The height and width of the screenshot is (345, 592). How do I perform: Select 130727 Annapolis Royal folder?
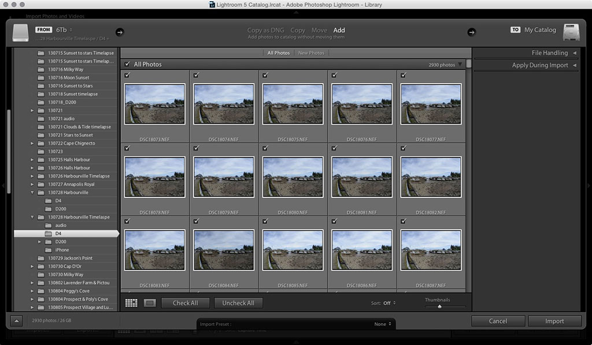(71, 184)
